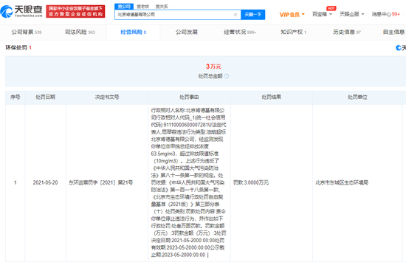Image resolution: width=406 pixels, height=271 pixels.
Task: Click document number 东环监察罚字〔2021〕第21号
Action: click(100, 182)
